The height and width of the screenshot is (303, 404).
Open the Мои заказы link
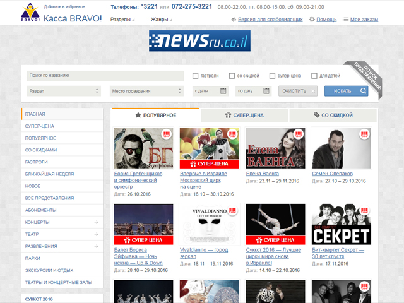(364, 20)
